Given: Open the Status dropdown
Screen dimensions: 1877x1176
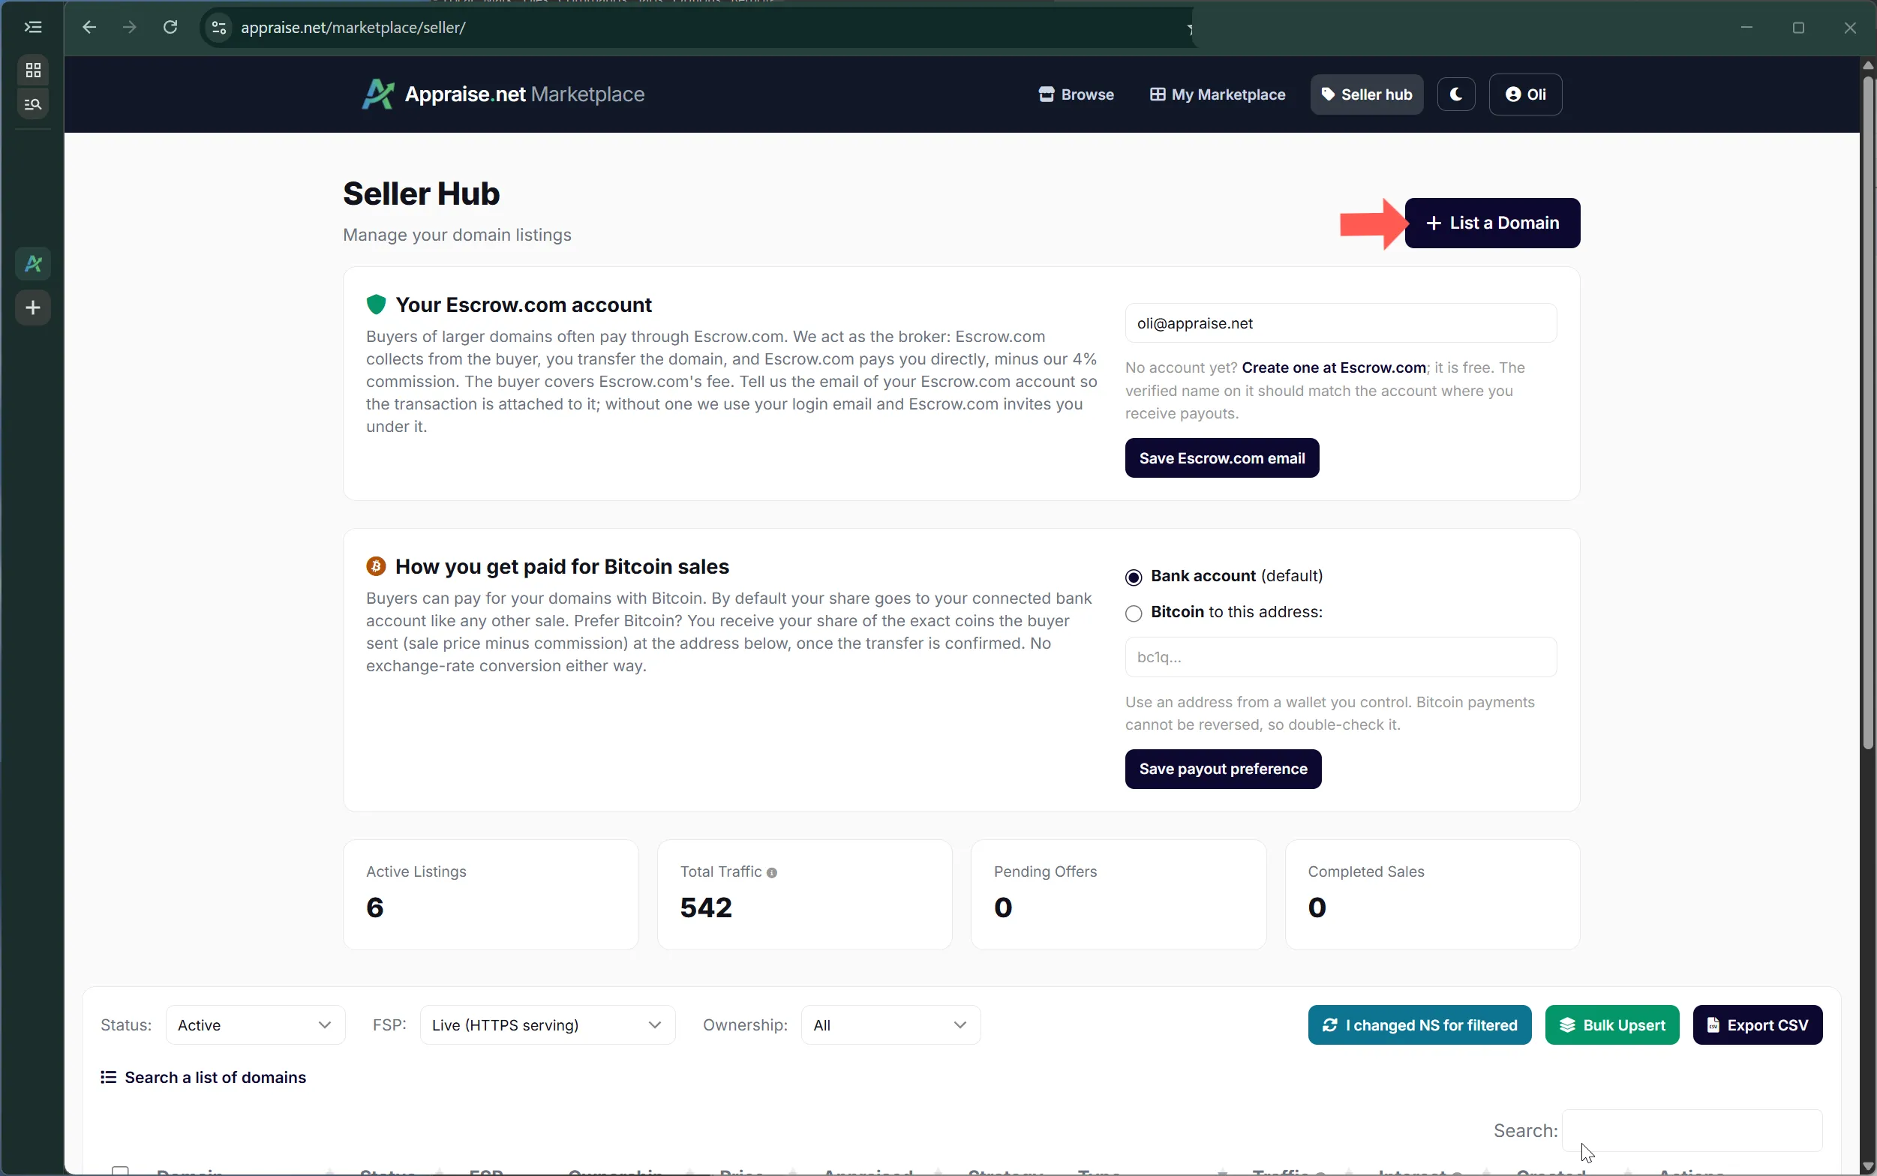Looking at the screenshot, I should pos(254,1025).
